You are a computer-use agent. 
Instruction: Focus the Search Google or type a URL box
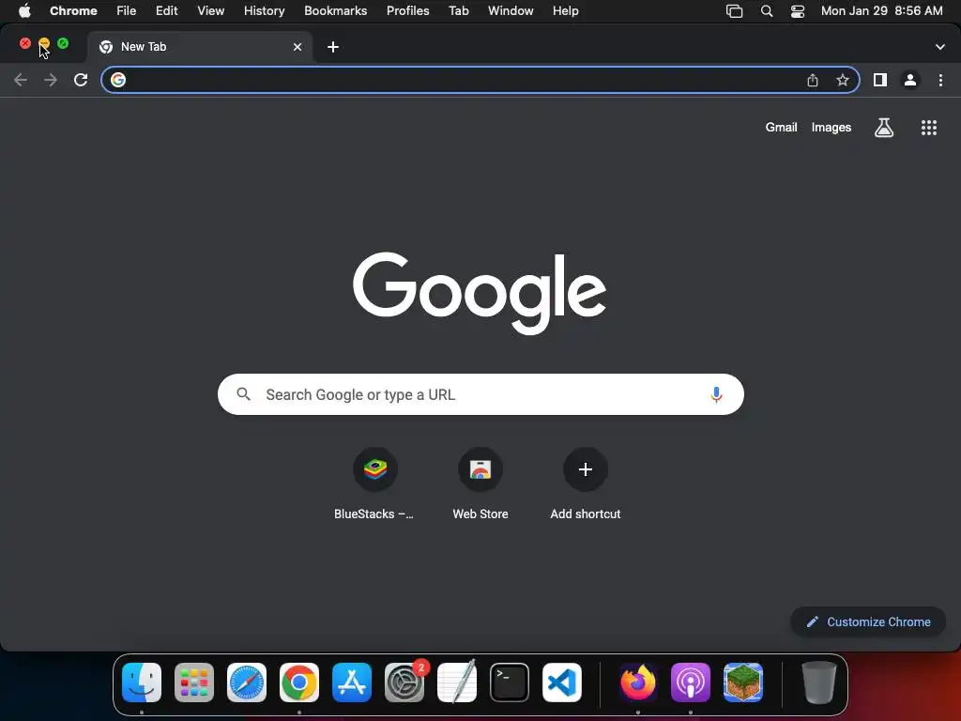tap(480, 394)
